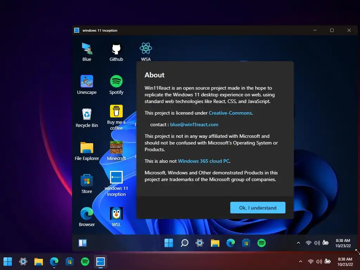Click Wi-Fi icon in outer system tray
This screenshot has width=360, height=270.
click(x=311, y=262)
